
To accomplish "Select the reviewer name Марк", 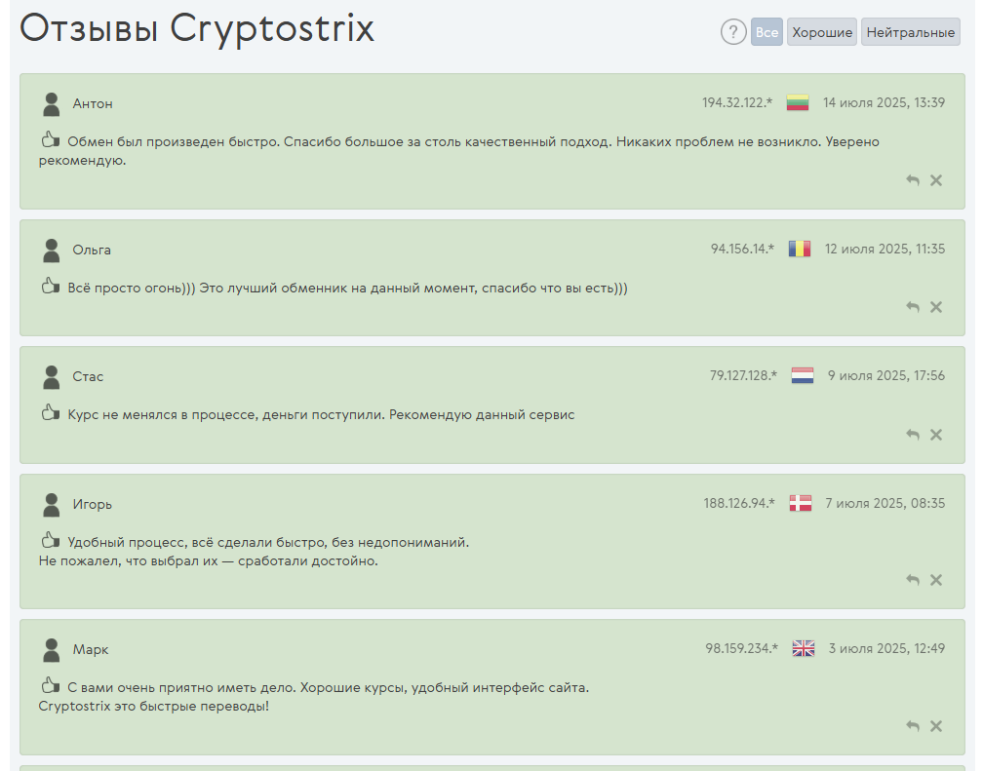I will [91, 650].
